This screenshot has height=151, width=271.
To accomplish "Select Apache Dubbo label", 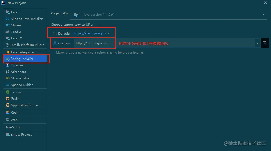I will coord(22,85).
